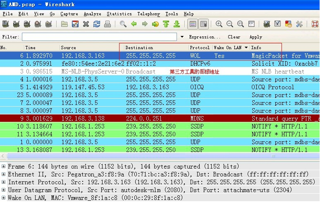This screenshot has height=202, width=320.
Task: Edit capture filters icon
Action: pyautogui.click(x=267, y=24)
